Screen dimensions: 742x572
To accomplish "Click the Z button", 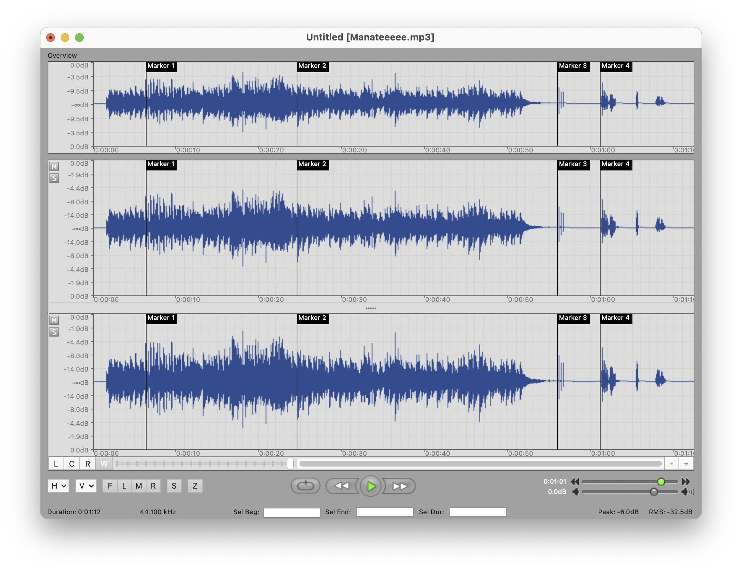I will [x=195, y=486].
